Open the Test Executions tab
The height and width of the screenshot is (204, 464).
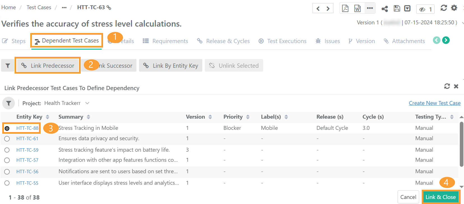(282, 41)
